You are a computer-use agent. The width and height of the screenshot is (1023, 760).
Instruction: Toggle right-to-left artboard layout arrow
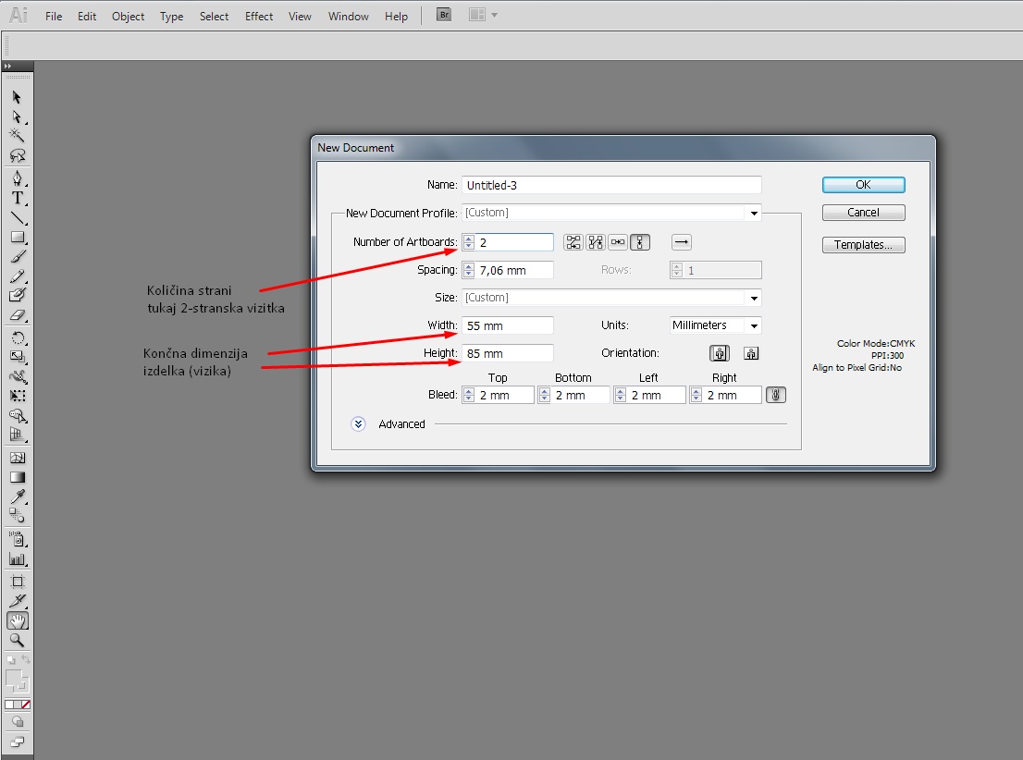[x=681, y=242]
